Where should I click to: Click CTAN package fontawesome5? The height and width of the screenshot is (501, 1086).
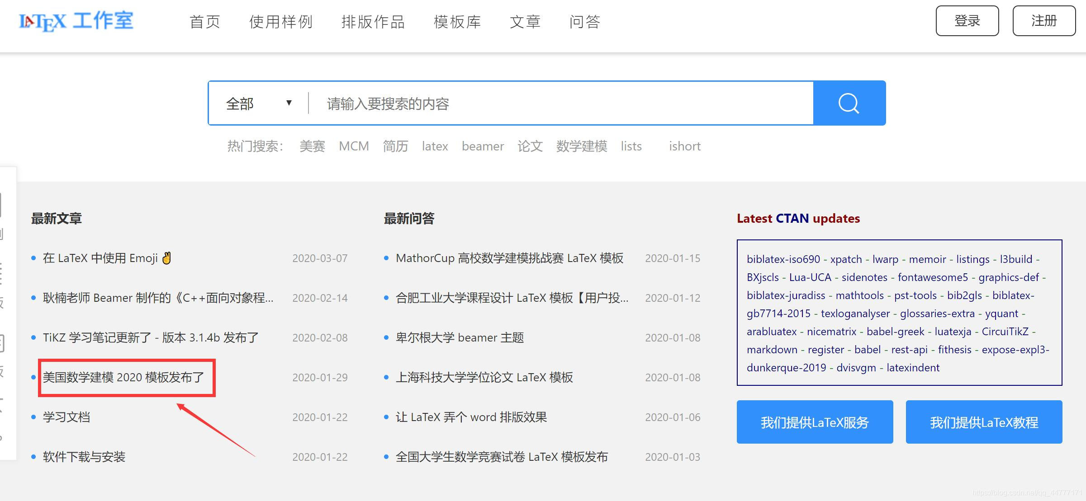933,277
